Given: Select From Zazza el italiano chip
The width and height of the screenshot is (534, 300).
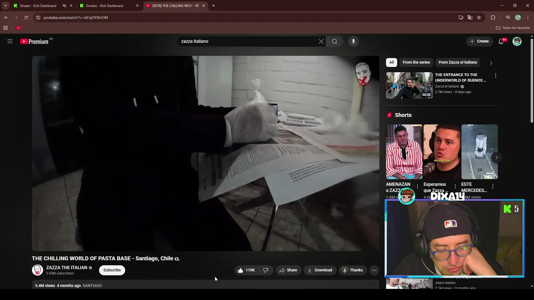Looking at the screenshot, I should pos(458,62).
